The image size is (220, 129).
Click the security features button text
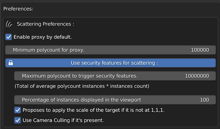(x=114, y=63)
